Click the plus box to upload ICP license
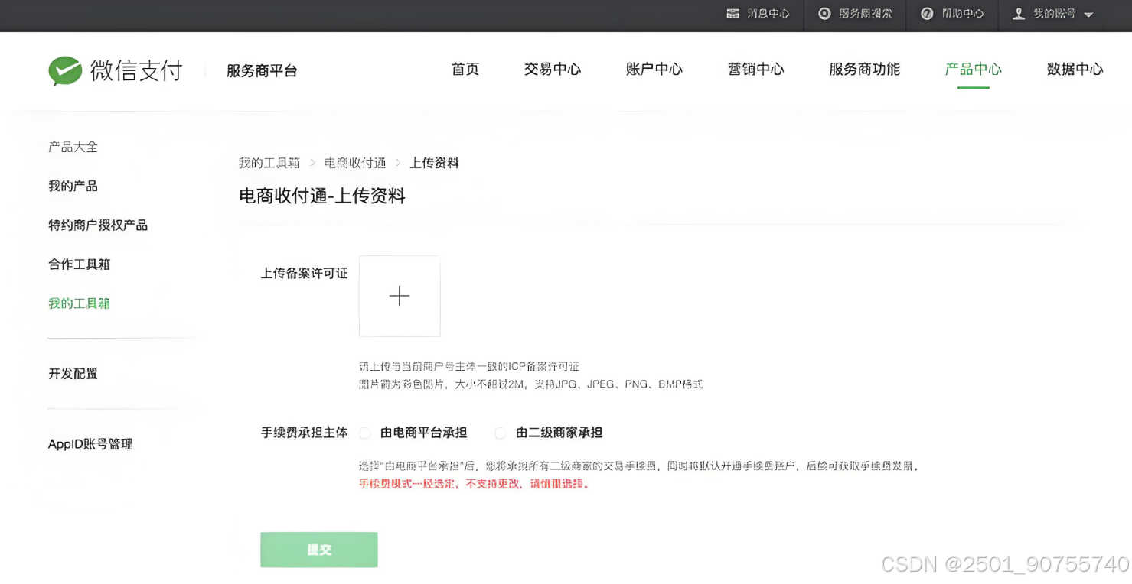This screenshot has width=1132, height=584. (400, 296)
